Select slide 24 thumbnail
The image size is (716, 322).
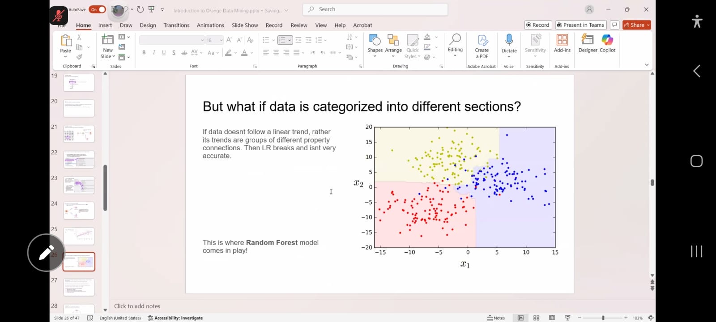click(79, 210)
